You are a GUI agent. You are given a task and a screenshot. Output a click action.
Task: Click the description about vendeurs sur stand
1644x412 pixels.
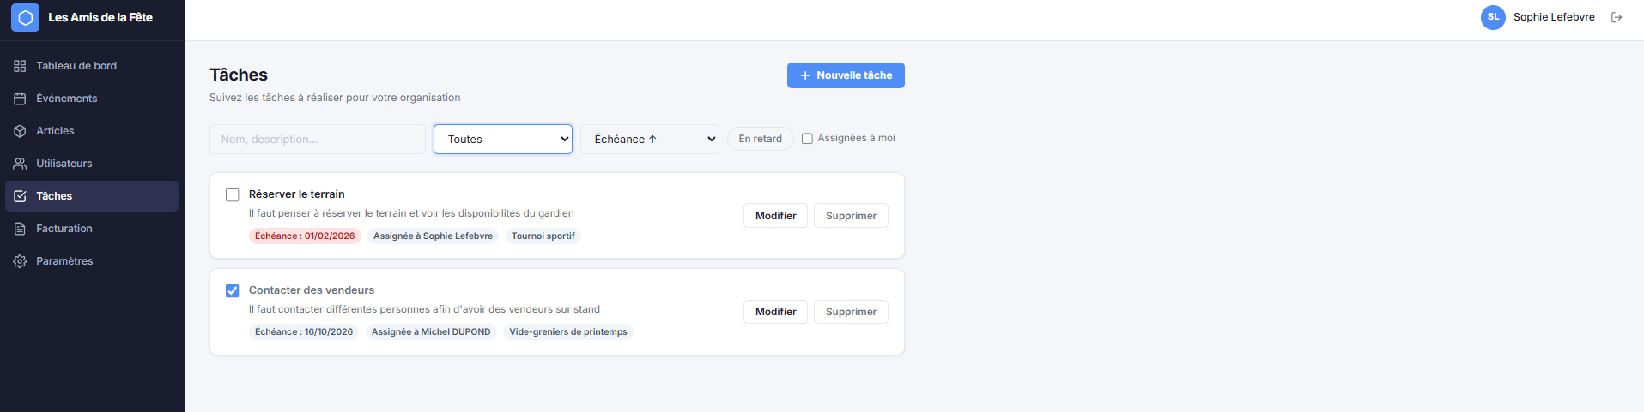(424, 309)
